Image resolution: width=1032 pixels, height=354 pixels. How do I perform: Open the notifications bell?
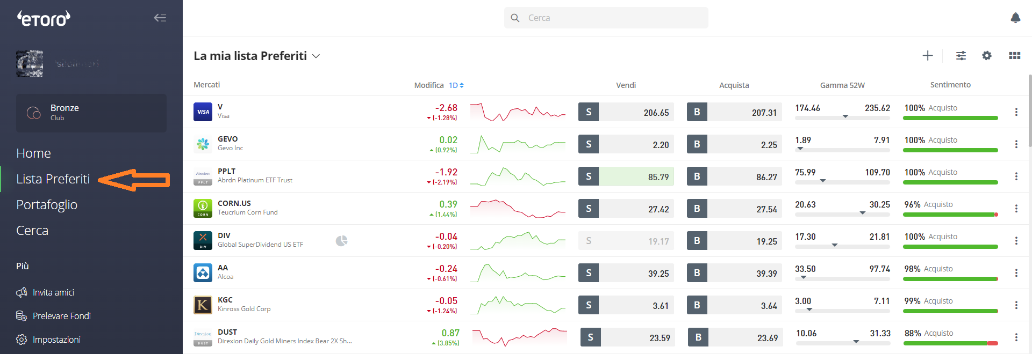[1015, 18]
